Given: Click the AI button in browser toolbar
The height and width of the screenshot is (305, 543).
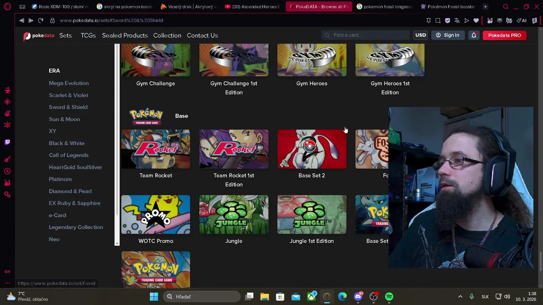Looking at the screenshot, I should point(522,20).
